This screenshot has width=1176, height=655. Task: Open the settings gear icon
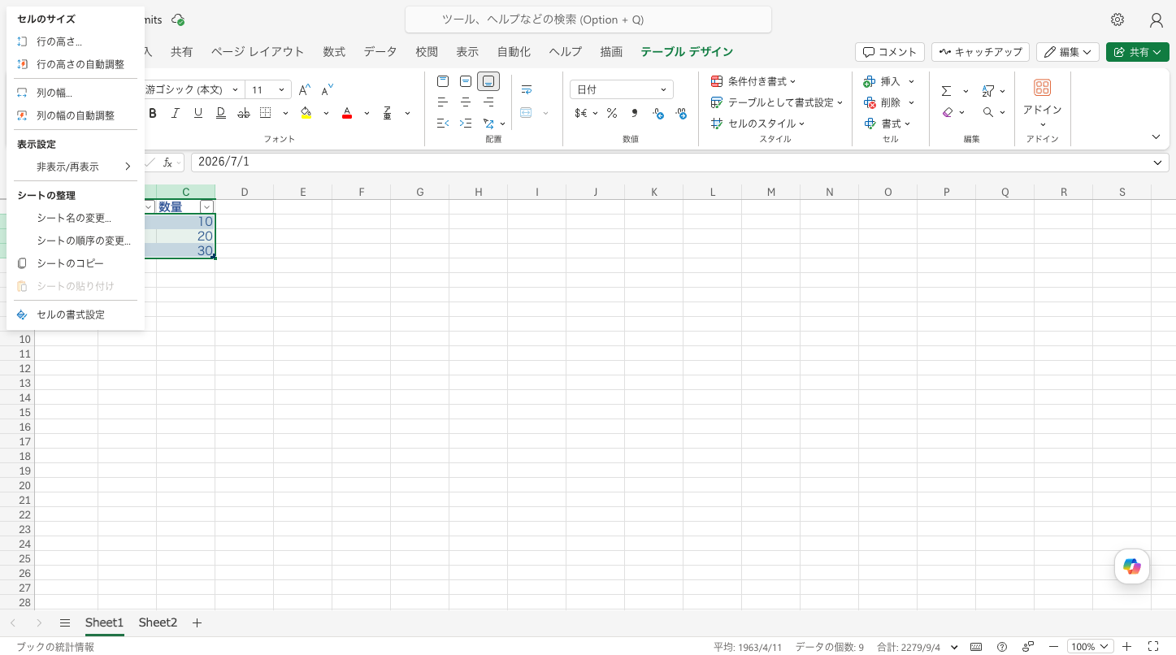[x=1117, y=20]
